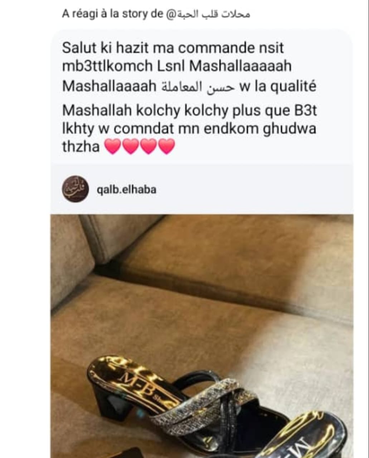Click the qalb.elhaba username link

coord(127,190)
